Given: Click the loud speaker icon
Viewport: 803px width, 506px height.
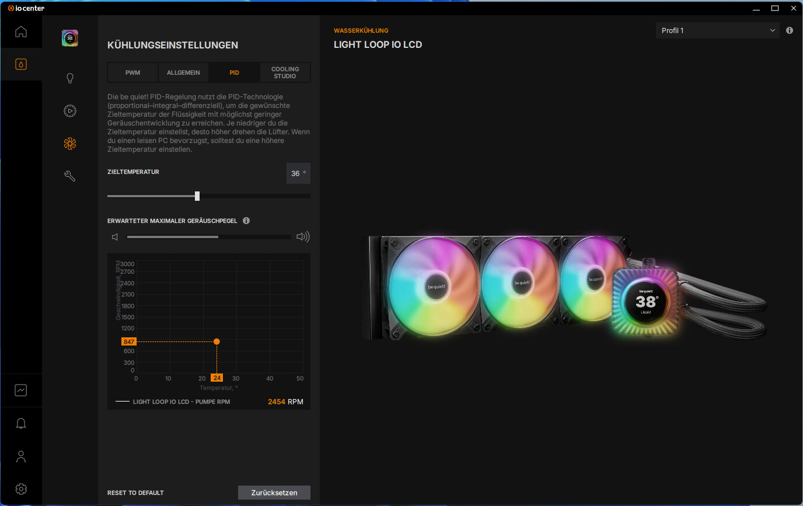Looking at the screenshot, I should coord(303,237).
